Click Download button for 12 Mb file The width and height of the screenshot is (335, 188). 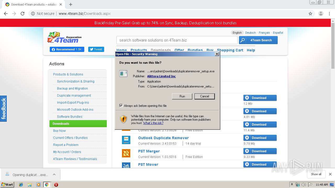(x=260, y=98)
